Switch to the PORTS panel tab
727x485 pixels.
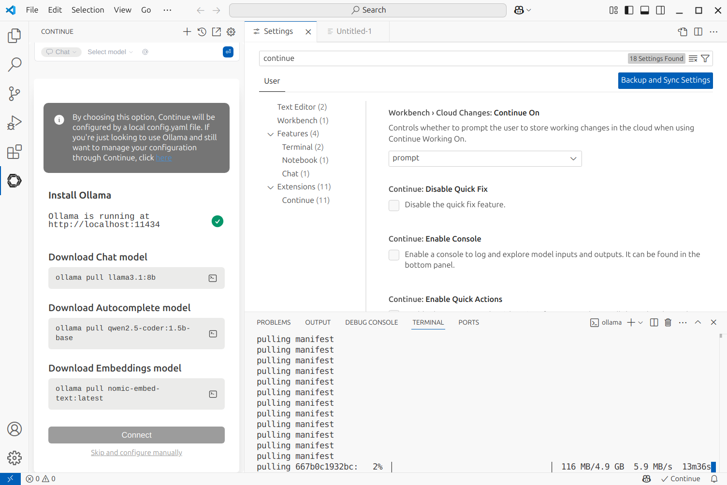pos(468,322)
